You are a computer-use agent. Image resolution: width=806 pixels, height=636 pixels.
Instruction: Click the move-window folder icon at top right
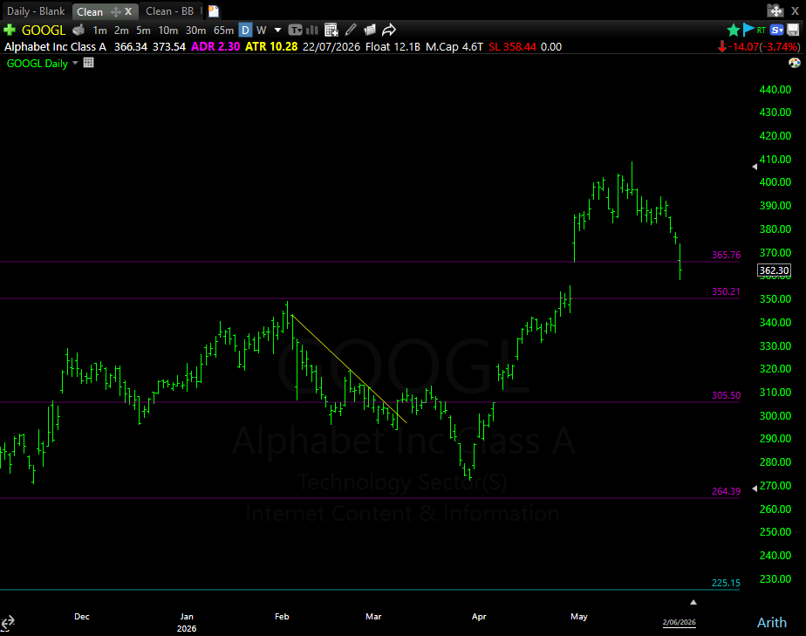[x=775, y=10]
